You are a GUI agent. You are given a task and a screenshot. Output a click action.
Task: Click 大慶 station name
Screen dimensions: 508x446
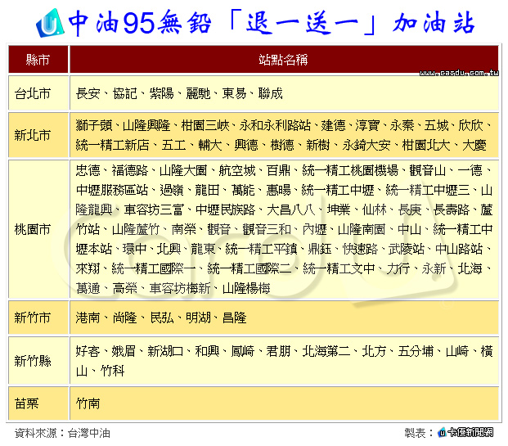point(474,145)
